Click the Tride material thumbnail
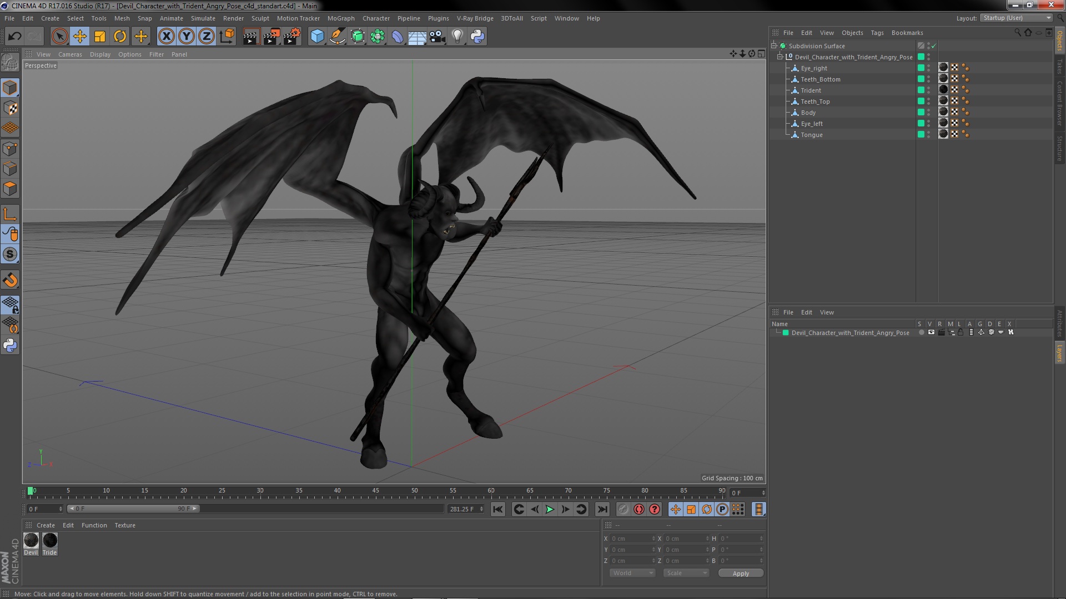1066x599 pixels. coord(50,540)
